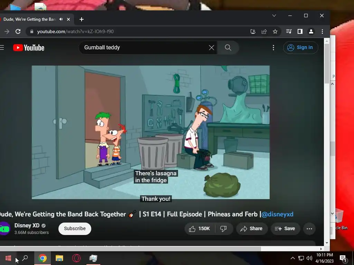Open the Windows Start menu
Image resolution: width=354 pixels, height=265 pixels.
pyautogui.click(x=8, y=258)
